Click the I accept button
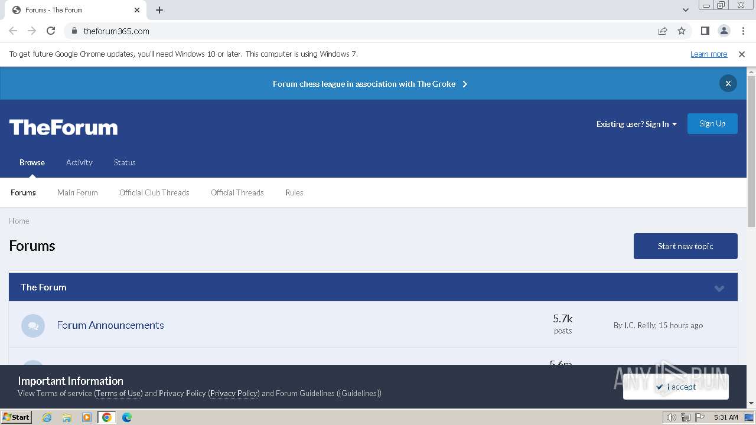This screenshot has width=756, height=425. [x=676, y=387]
